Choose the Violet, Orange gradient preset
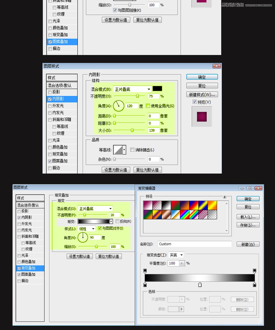Screen dimensions: 275x330 [x=185, y=205]
